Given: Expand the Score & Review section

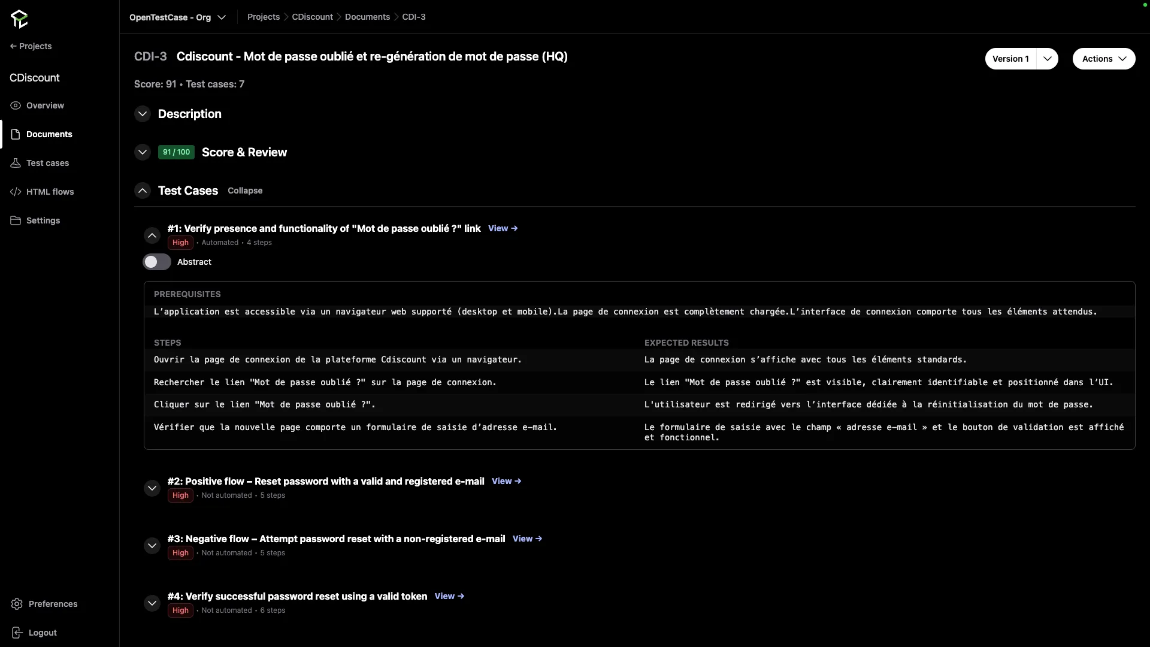Looking at the screenshot, I should 143,152.
